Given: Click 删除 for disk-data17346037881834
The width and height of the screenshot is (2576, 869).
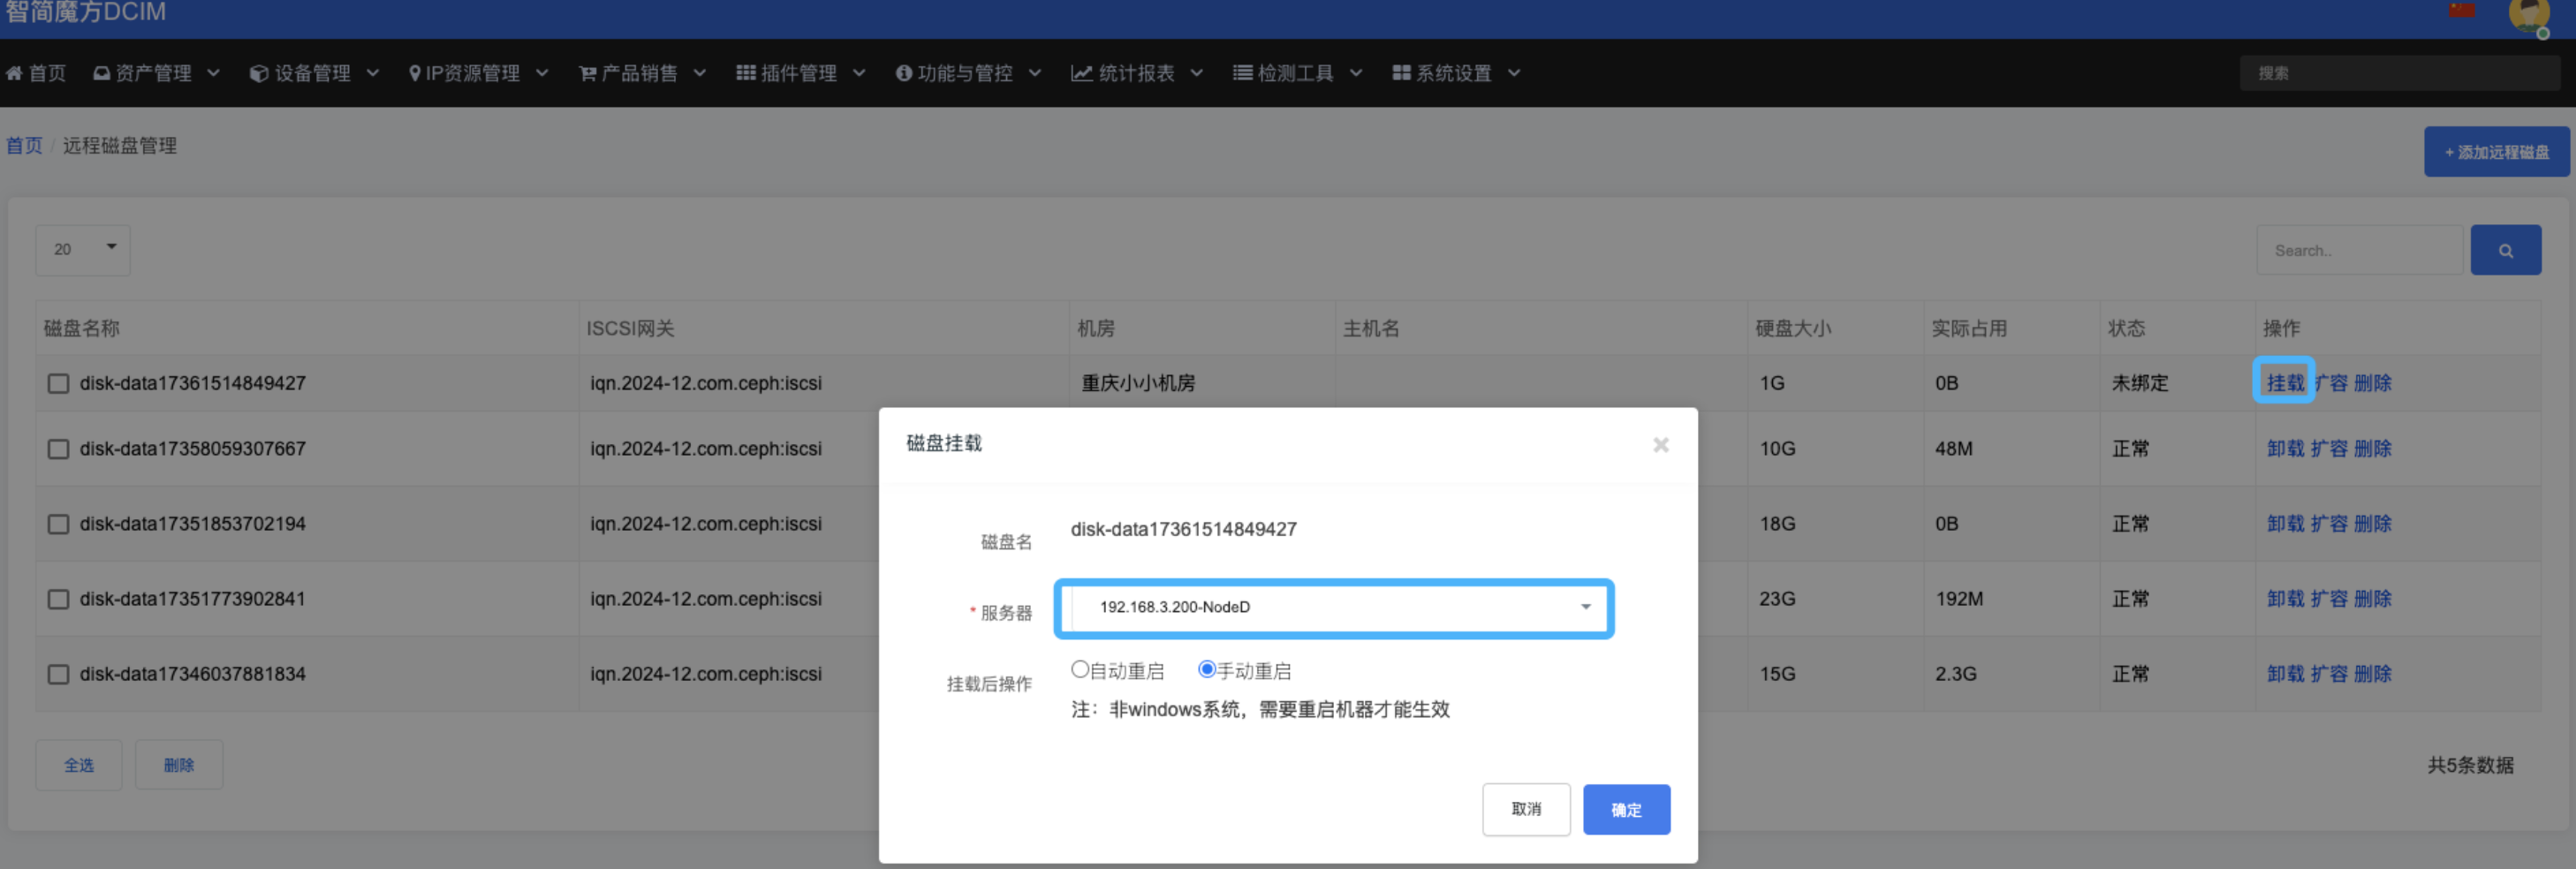Looking at the screenshot, I should 2372,674.
